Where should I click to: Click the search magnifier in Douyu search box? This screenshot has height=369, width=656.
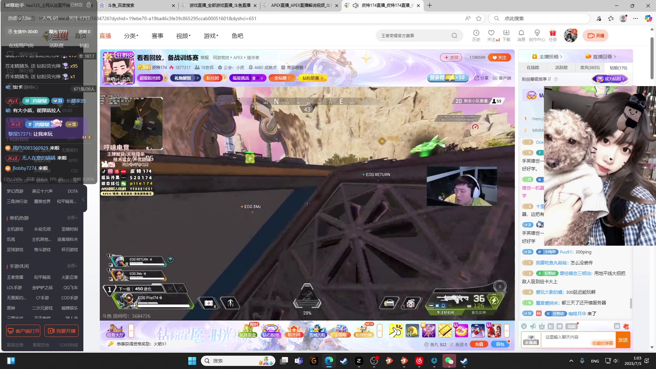[454, 36]
